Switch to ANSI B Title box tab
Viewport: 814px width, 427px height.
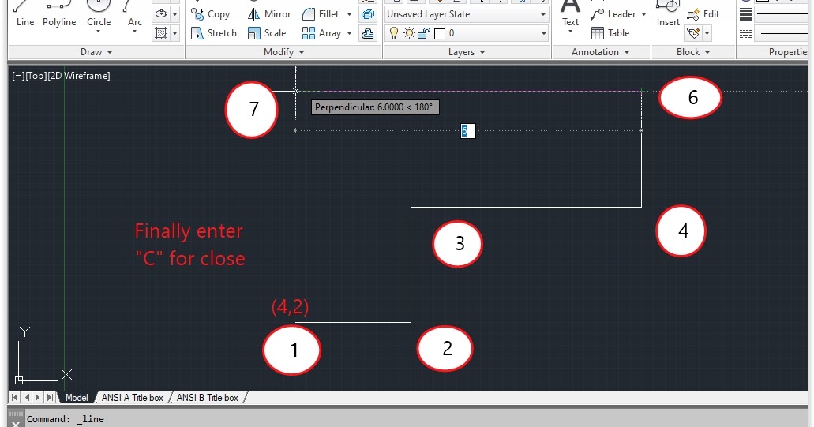click(207, 398)
